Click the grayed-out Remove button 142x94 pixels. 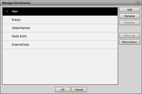130,23
